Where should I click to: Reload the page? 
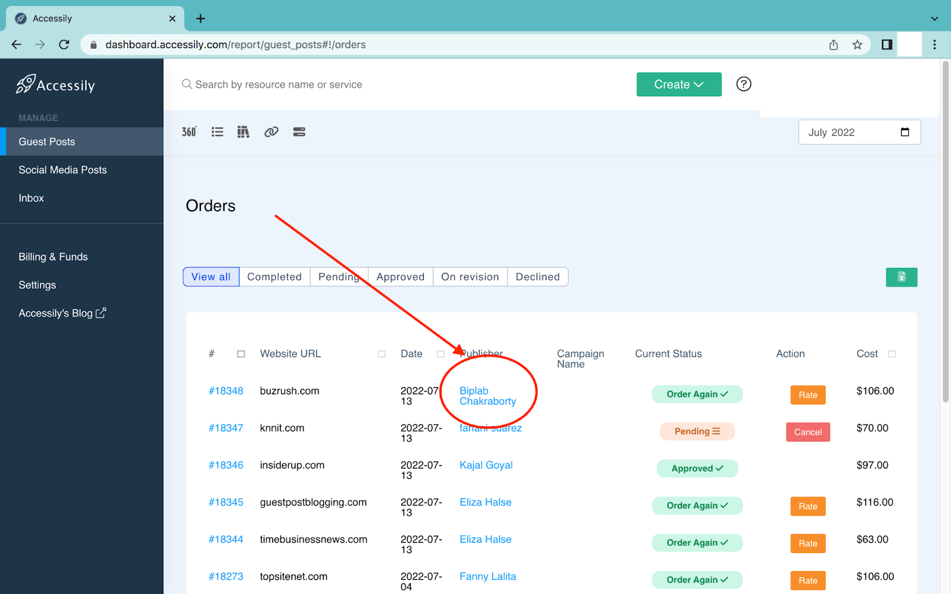[x=64, y=45]
